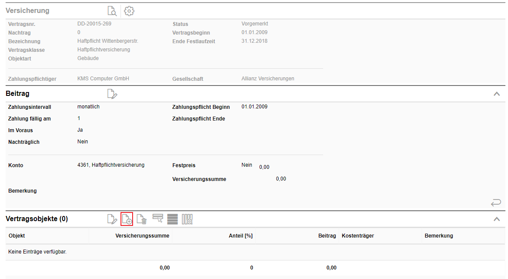Click the Bemerkung column header
The image size is (508, 279).
coord(439,236)
